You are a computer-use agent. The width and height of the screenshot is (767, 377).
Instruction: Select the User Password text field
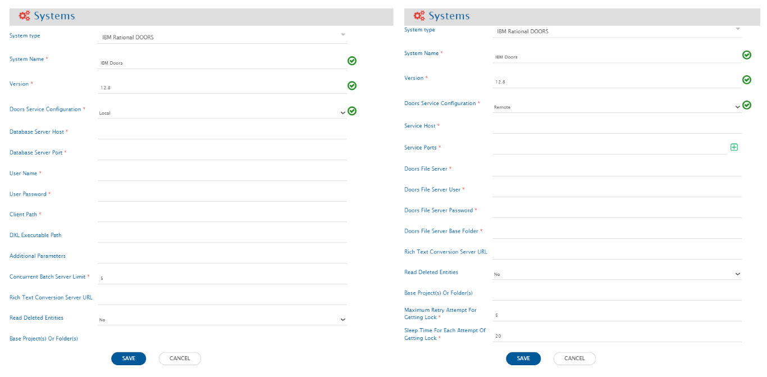(222, 195)
